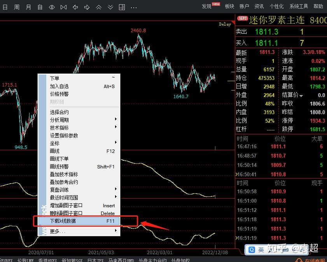Switch to monthly view with 月 icon

click(x=28, y=7)
